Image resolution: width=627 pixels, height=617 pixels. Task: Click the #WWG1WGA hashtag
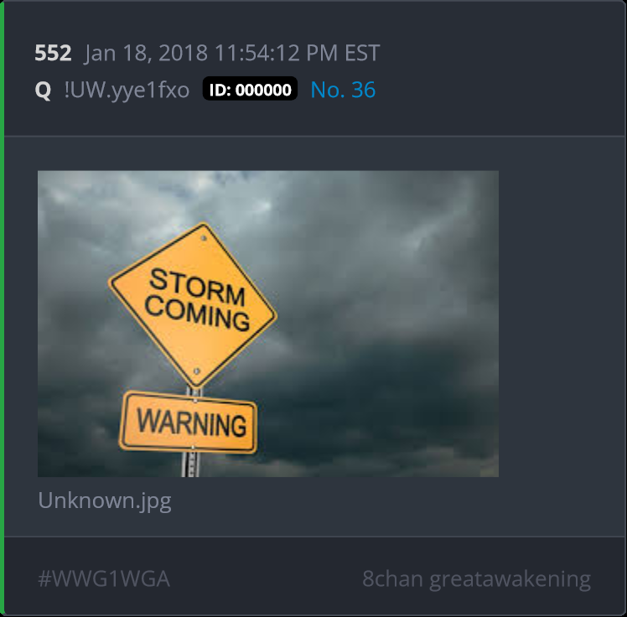pos(104,578)
